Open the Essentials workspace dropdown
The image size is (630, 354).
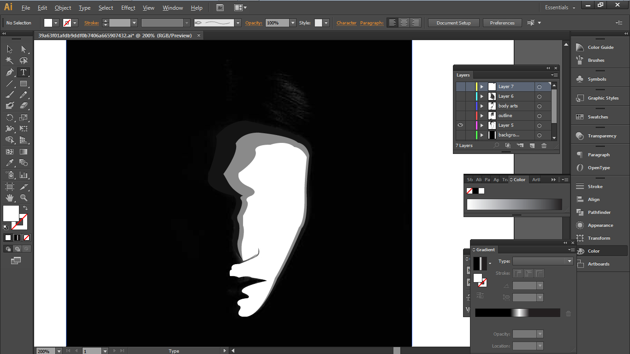560,7
